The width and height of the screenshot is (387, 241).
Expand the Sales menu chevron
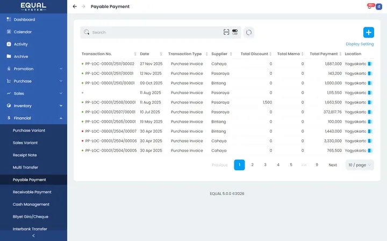pos(61,93)
